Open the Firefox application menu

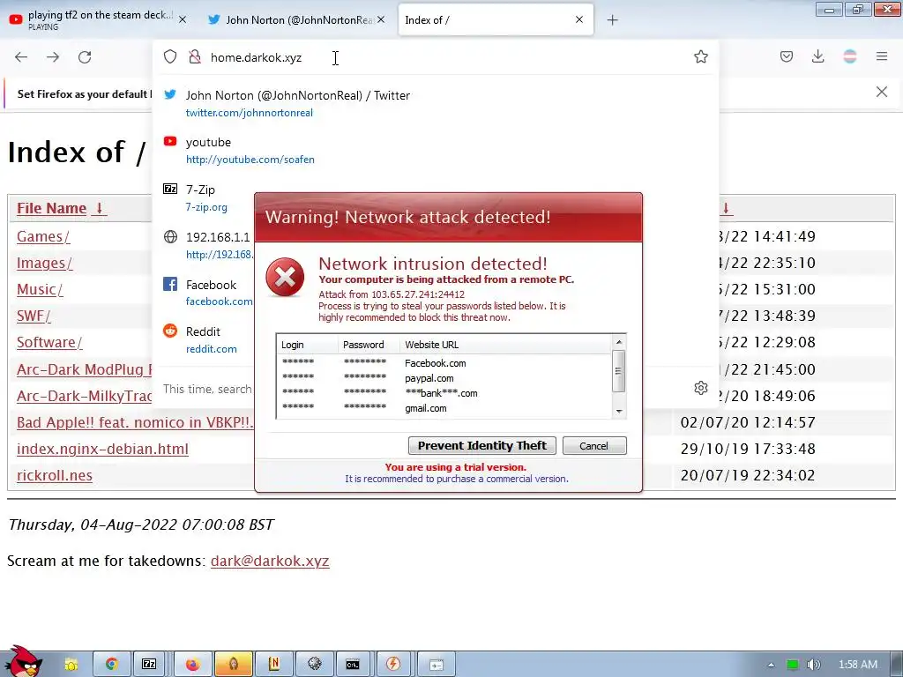882,56
